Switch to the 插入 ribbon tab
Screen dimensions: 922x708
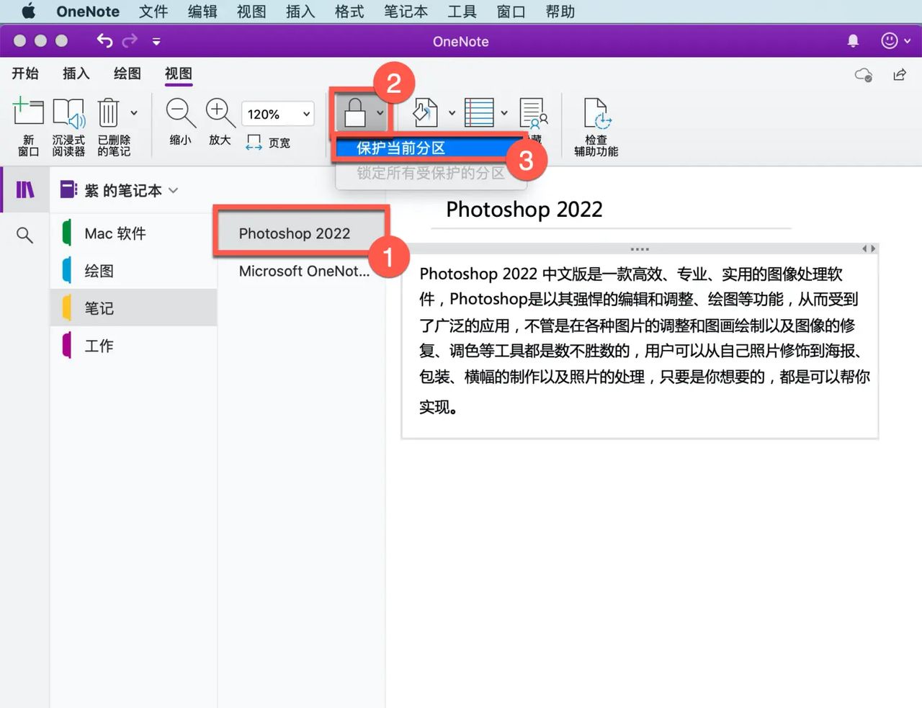click(x=76, y=73)
